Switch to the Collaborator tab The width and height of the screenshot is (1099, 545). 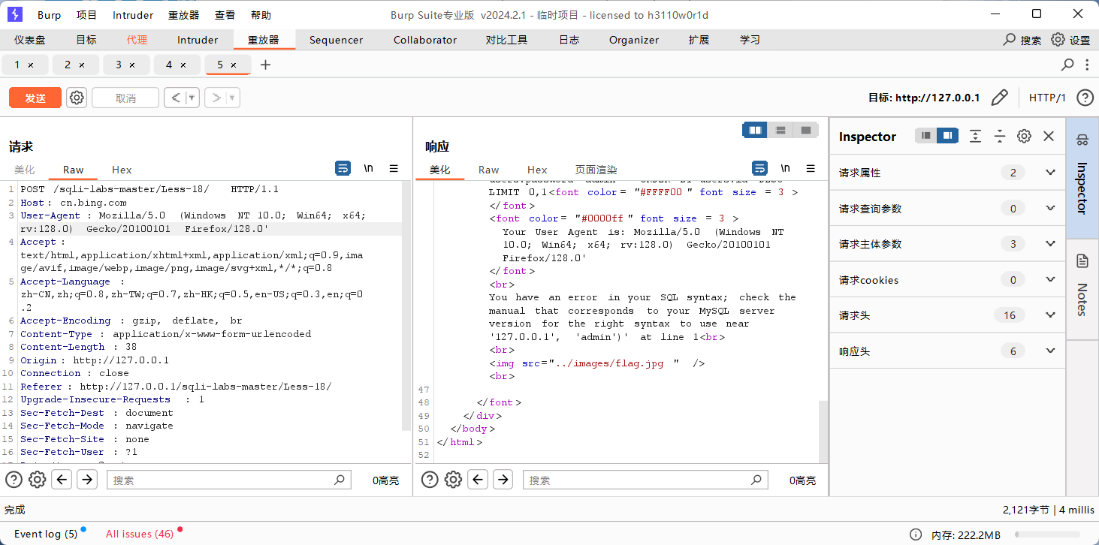coord(425,40)
